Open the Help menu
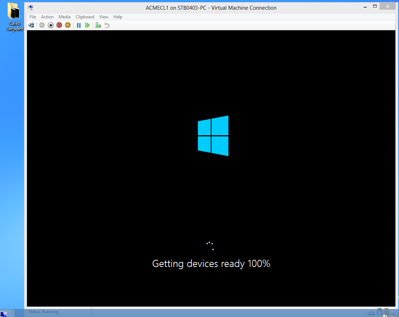This screenshot has width=399, height=317. [x=118, y=17]
